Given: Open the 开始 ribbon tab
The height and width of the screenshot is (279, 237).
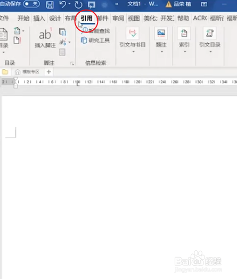Looking at the screenshot, I should click(23, 18).
